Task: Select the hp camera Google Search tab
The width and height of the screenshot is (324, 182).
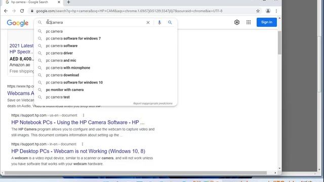Action: [29, 2]
